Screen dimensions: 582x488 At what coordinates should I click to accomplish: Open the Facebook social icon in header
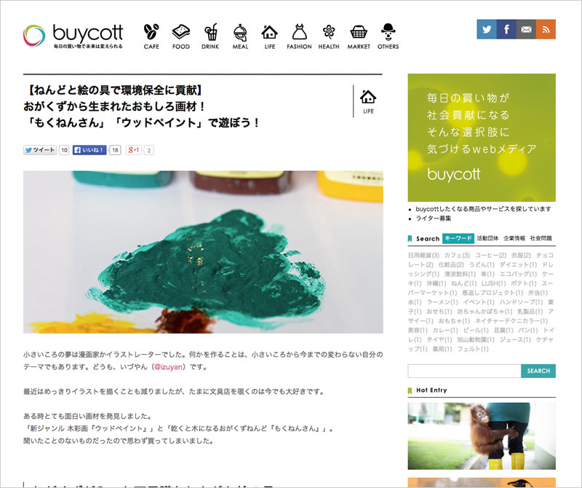pyautogui.click(x=506, y=29)
